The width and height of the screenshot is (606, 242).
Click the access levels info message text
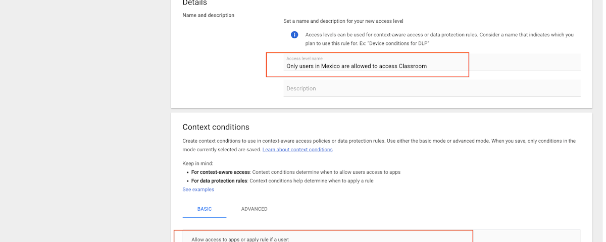coord(439,39)
